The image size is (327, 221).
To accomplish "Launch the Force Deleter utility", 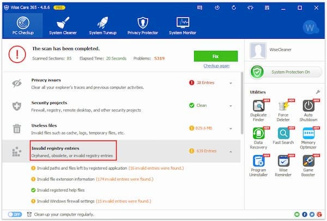I will pos(283,110).
